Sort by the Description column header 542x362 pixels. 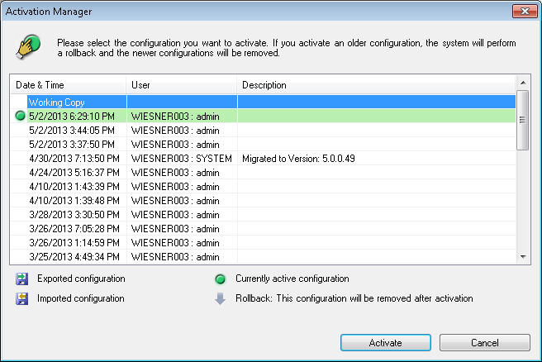click(x=377, y=84)
